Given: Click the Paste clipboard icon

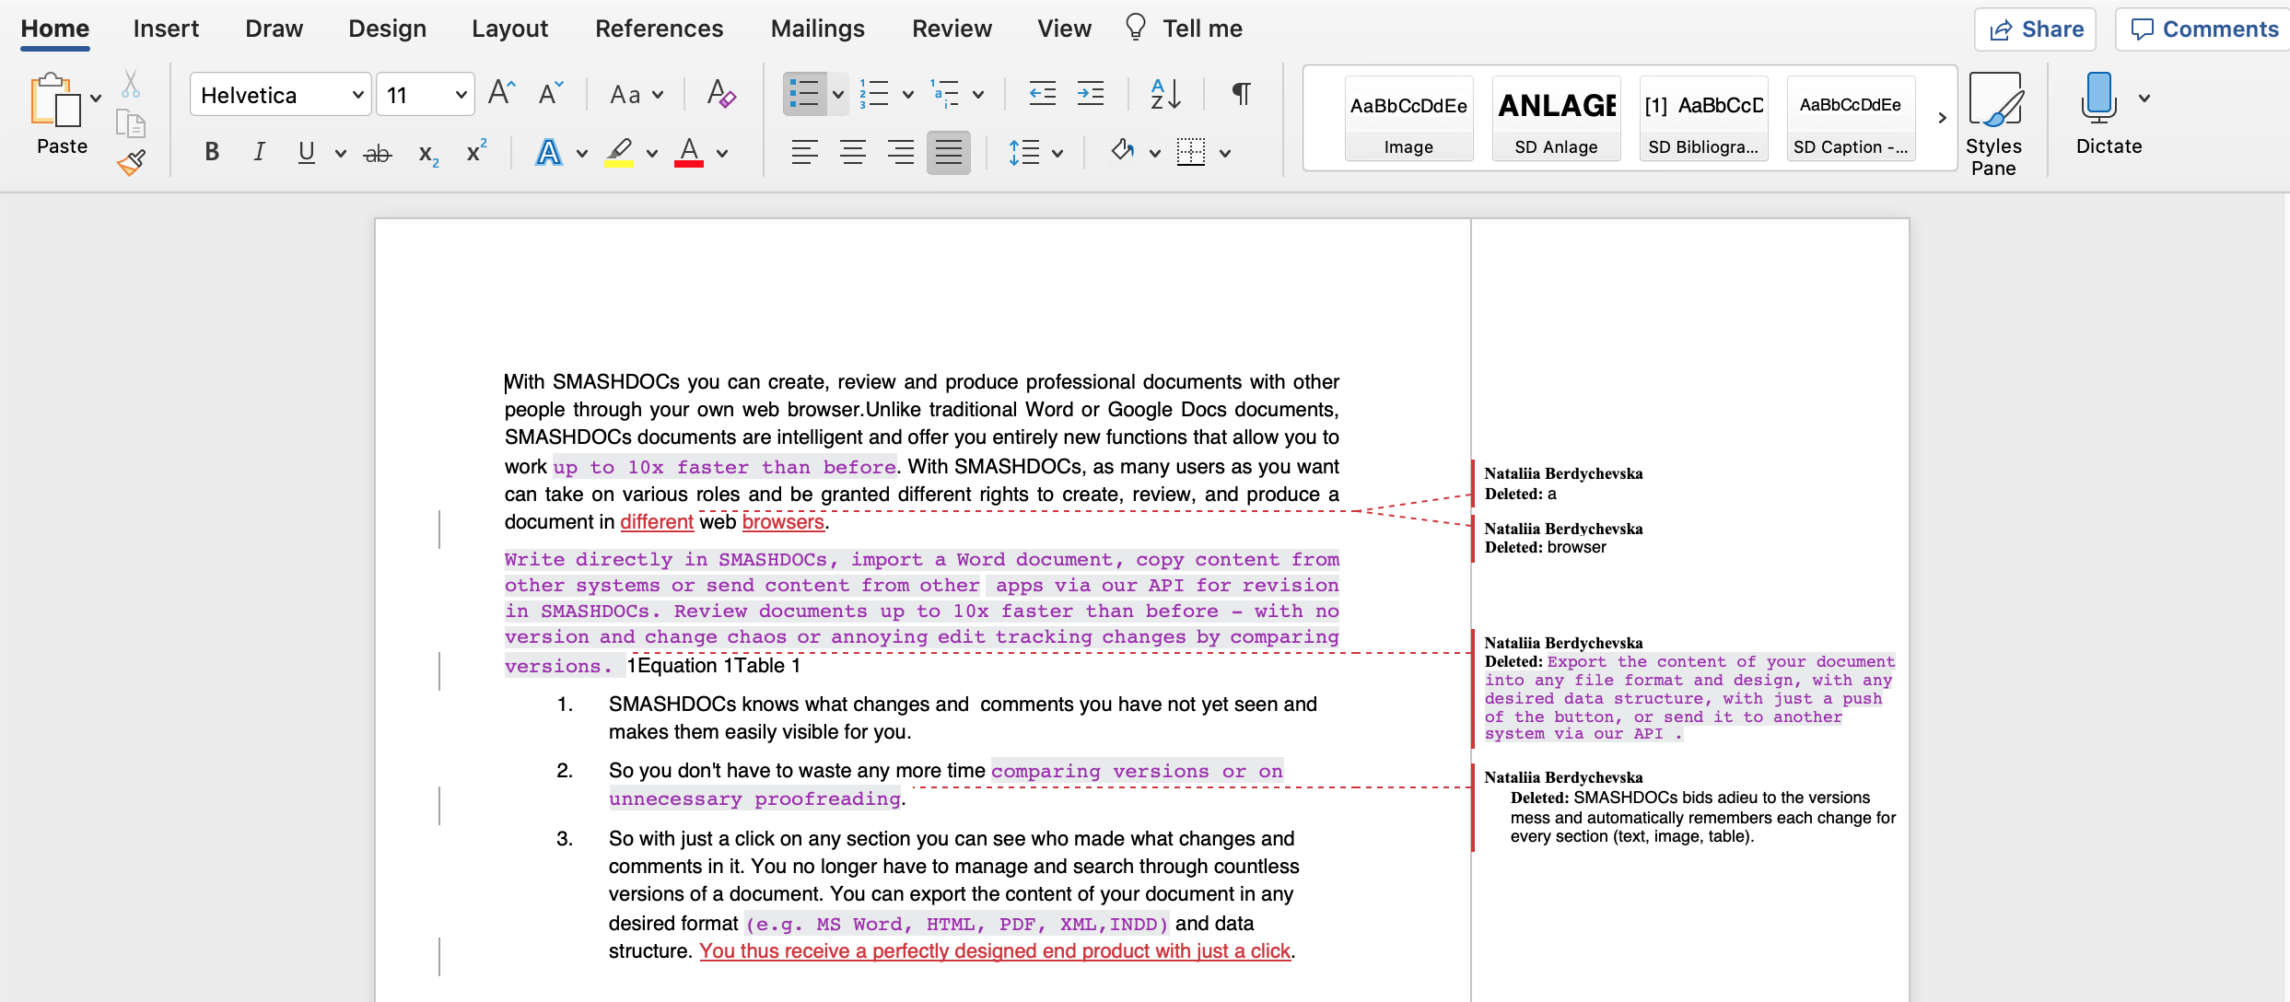Looking at the screenshot, I should tap(55, 99).
